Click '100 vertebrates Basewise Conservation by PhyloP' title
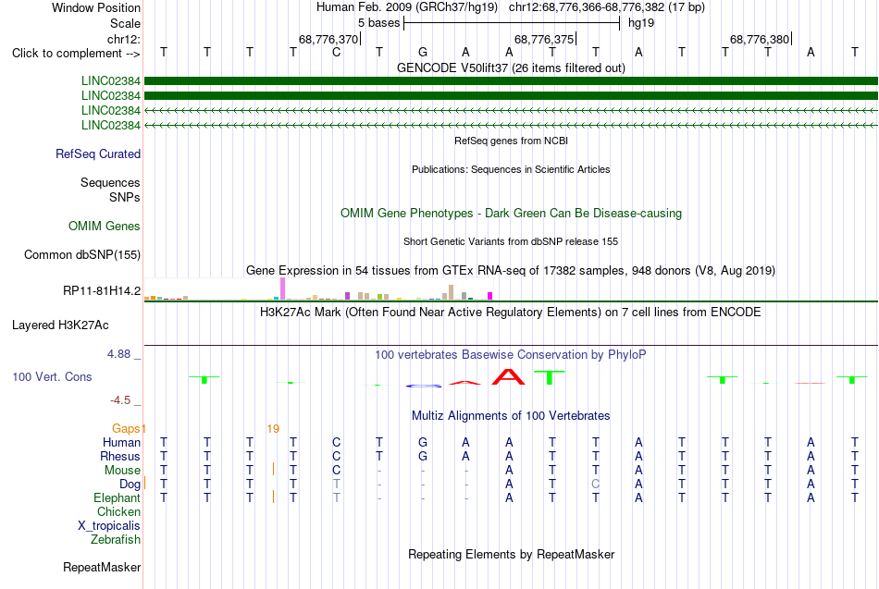The width and height of the screenshot is (879, 589). [x=511, y=355]
